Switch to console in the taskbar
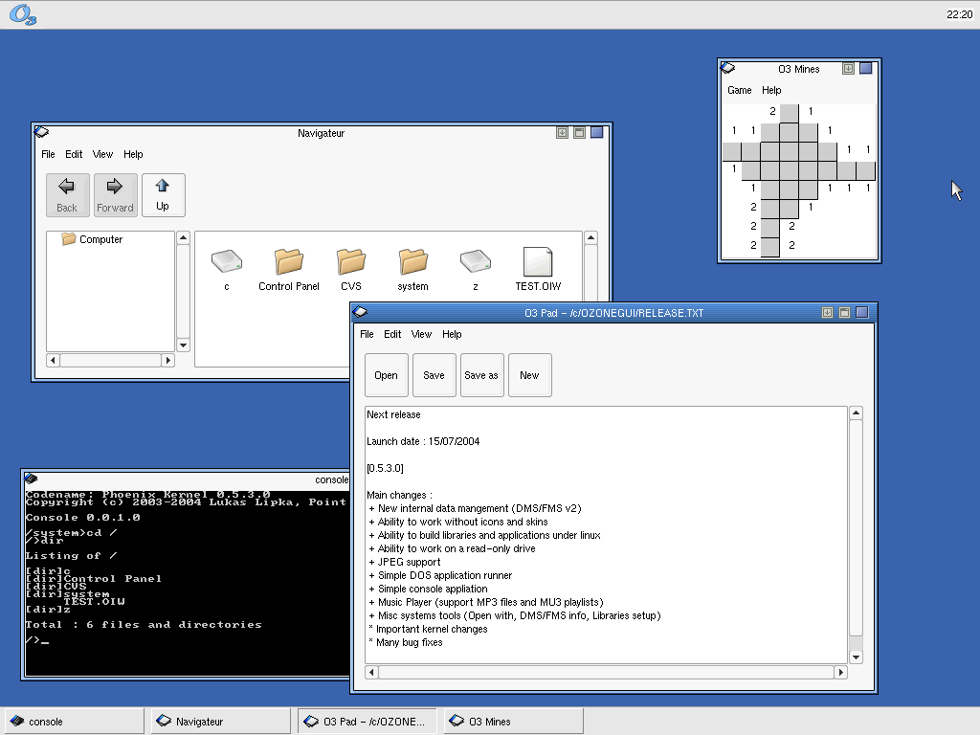The height and width of the screenshot is (735, 980). (75, 722)
